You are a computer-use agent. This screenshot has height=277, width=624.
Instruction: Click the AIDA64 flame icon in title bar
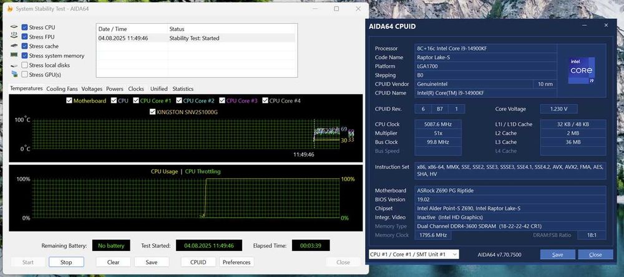11,8
